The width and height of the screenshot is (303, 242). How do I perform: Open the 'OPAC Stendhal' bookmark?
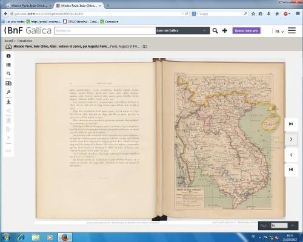pos(81,22)
